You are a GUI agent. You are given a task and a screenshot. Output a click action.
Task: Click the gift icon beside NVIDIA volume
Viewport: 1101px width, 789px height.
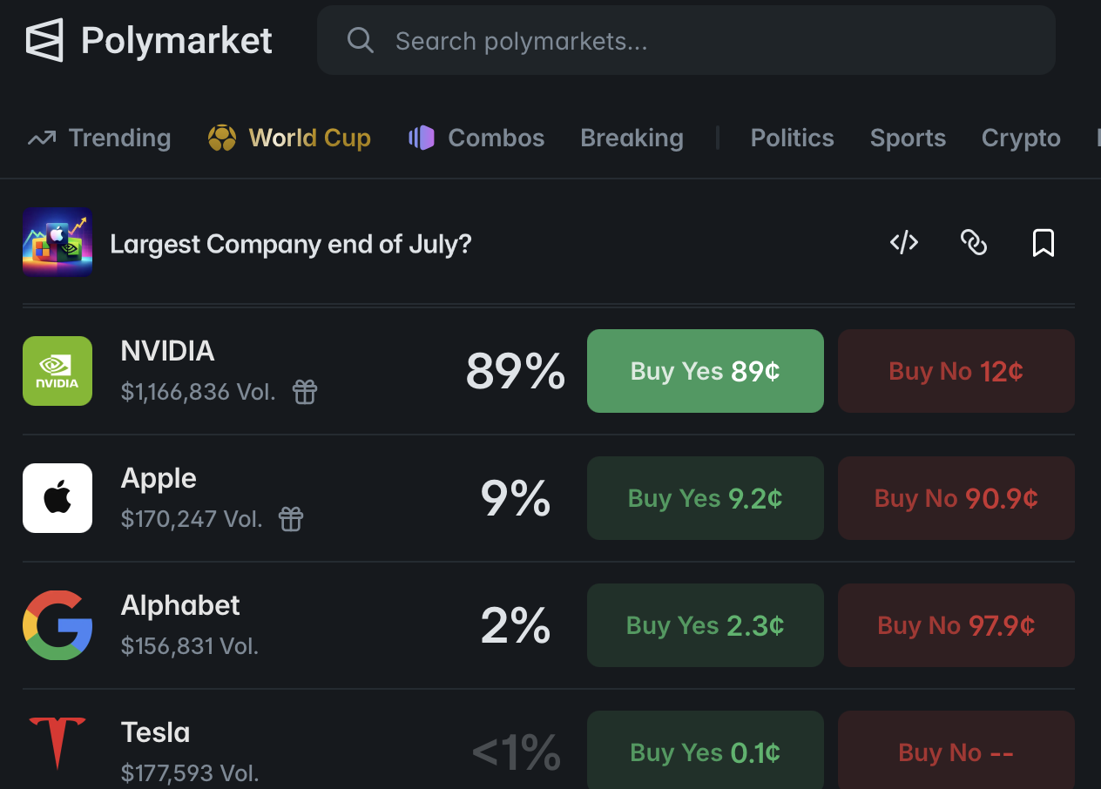click(305, 393)
